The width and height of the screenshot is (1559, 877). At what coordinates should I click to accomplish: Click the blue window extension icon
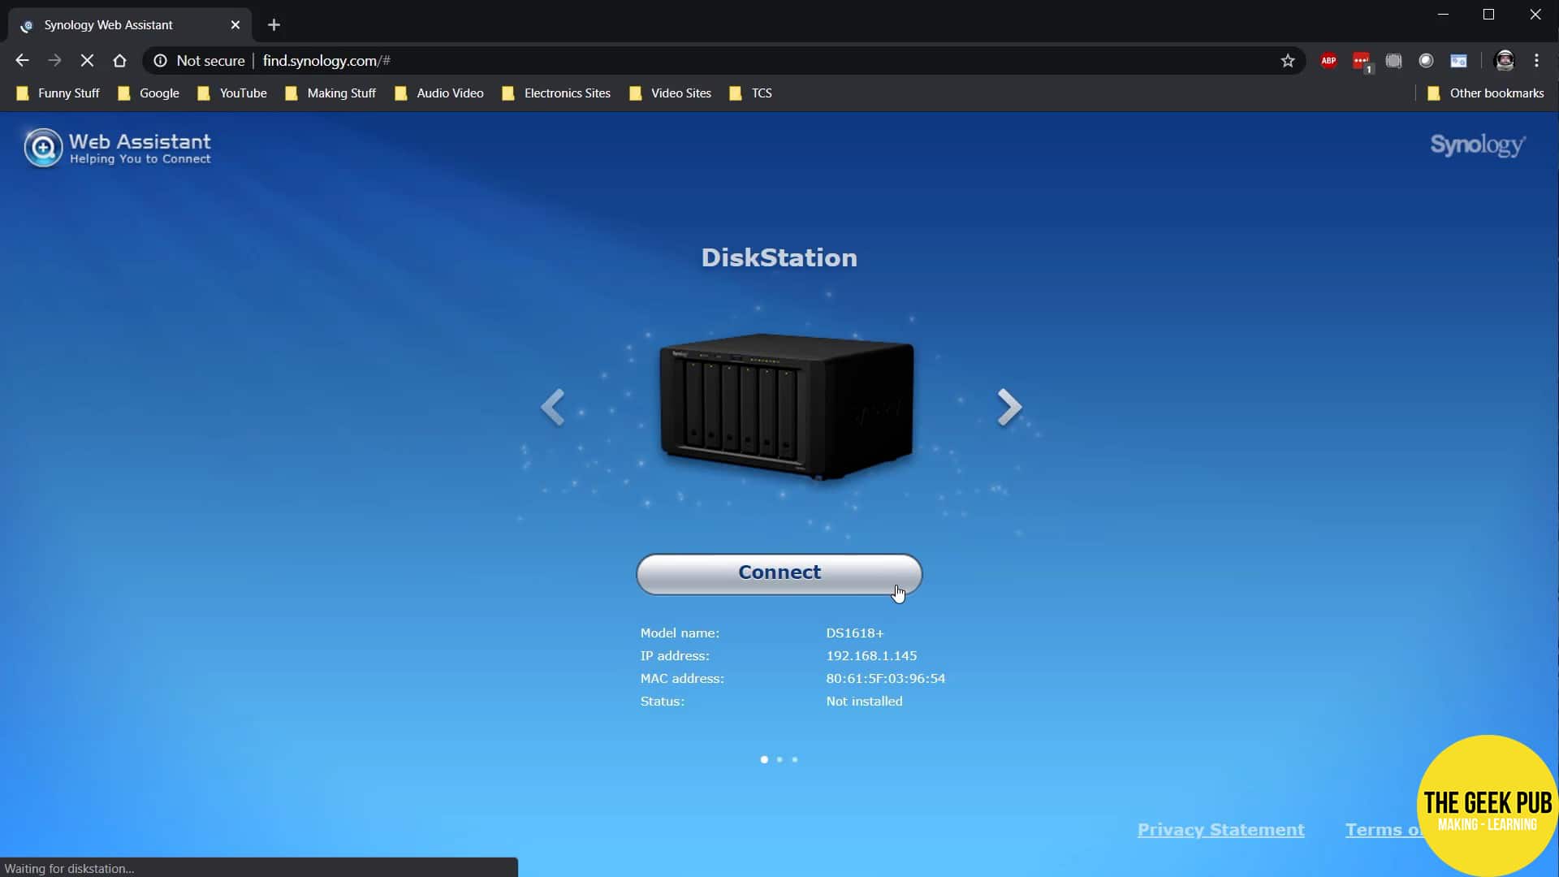(1458, 61)
